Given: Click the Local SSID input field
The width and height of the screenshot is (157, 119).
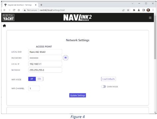Looking at the screenshot, I should [45, 52].
